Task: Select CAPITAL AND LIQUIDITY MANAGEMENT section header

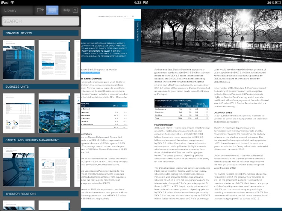Action: tap(41, 140)
